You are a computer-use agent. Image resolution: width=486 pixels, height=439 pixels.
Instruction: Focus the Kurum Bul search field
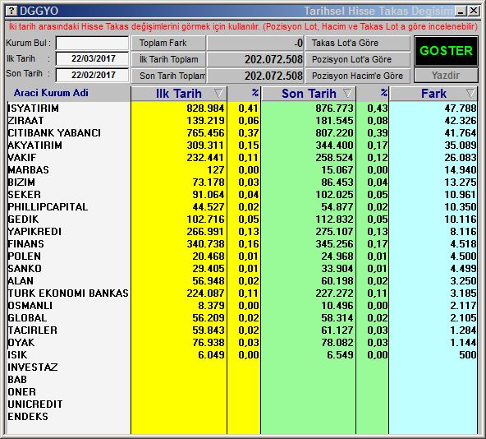92,43
